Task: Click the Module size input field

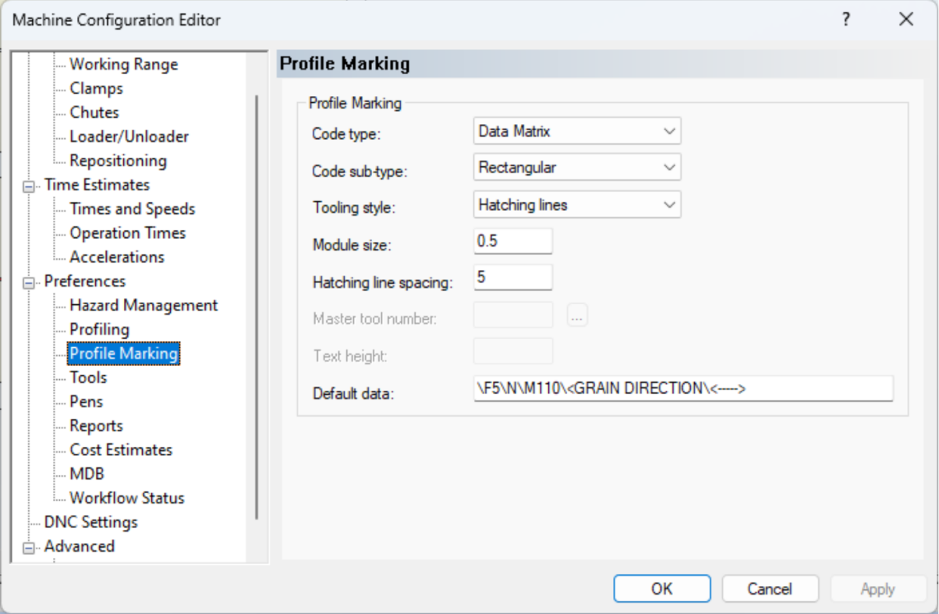Action: [512, 241]
